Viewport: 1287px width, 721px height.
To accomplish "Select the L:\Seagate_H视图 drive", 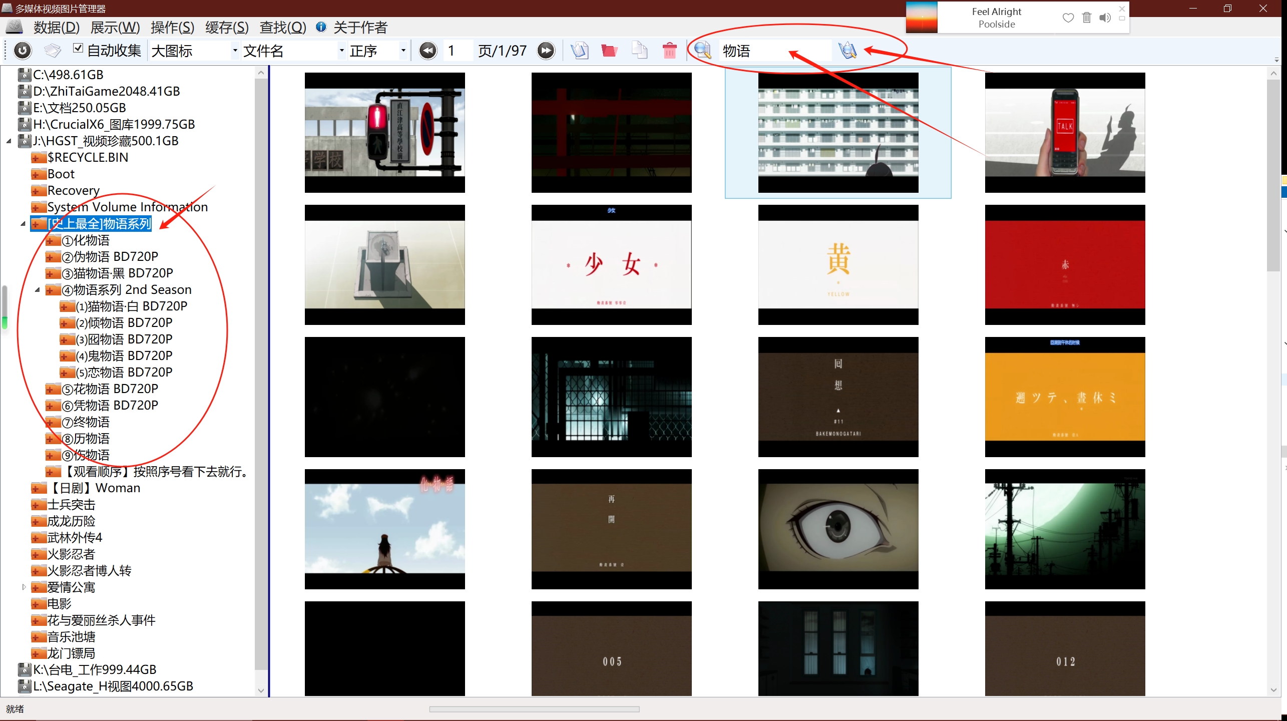I will click(x=105, y=686).
